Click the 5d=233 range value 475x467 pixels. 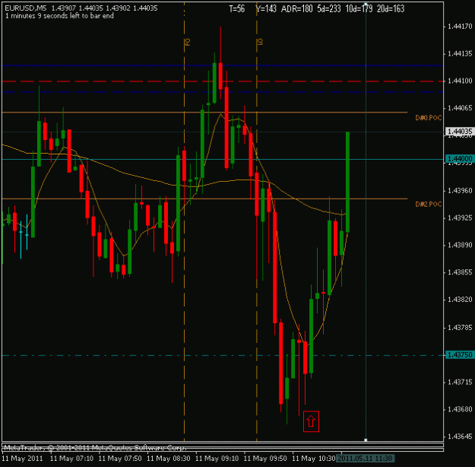(329, 9)
